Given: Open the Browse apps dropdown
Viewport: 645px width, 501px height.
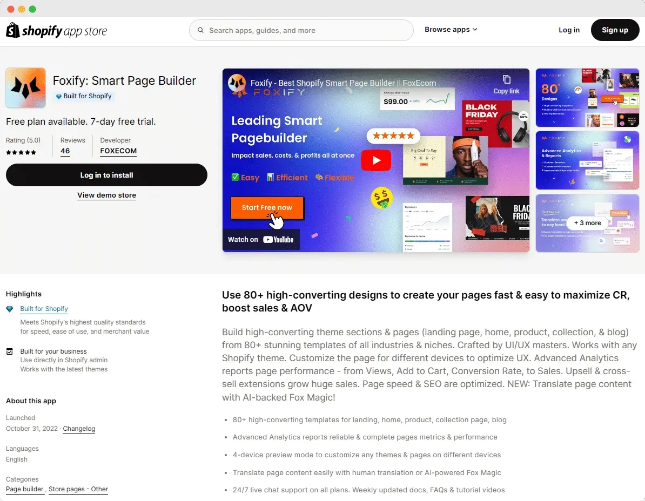Looking at the screenshot, I should [x=451, y=30].
